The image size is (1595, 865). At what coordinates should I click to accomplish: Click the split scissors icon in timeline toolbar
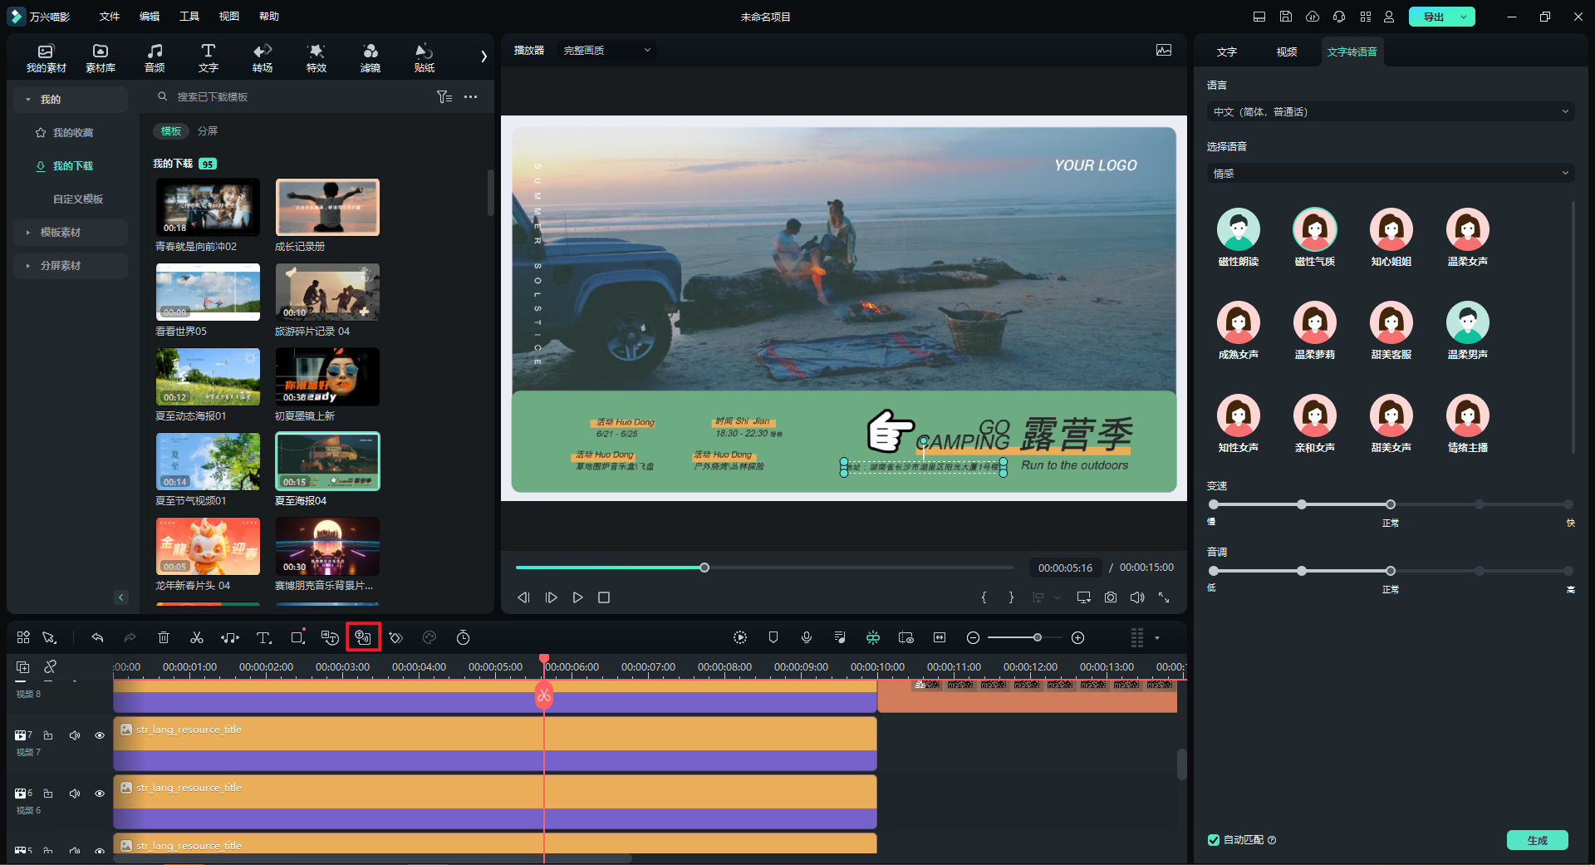point(197,637)
